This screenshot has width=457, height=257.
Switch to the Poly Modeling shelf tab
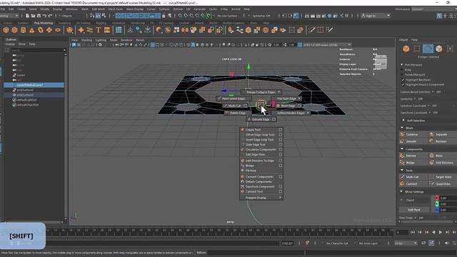(x=44, y=23)
